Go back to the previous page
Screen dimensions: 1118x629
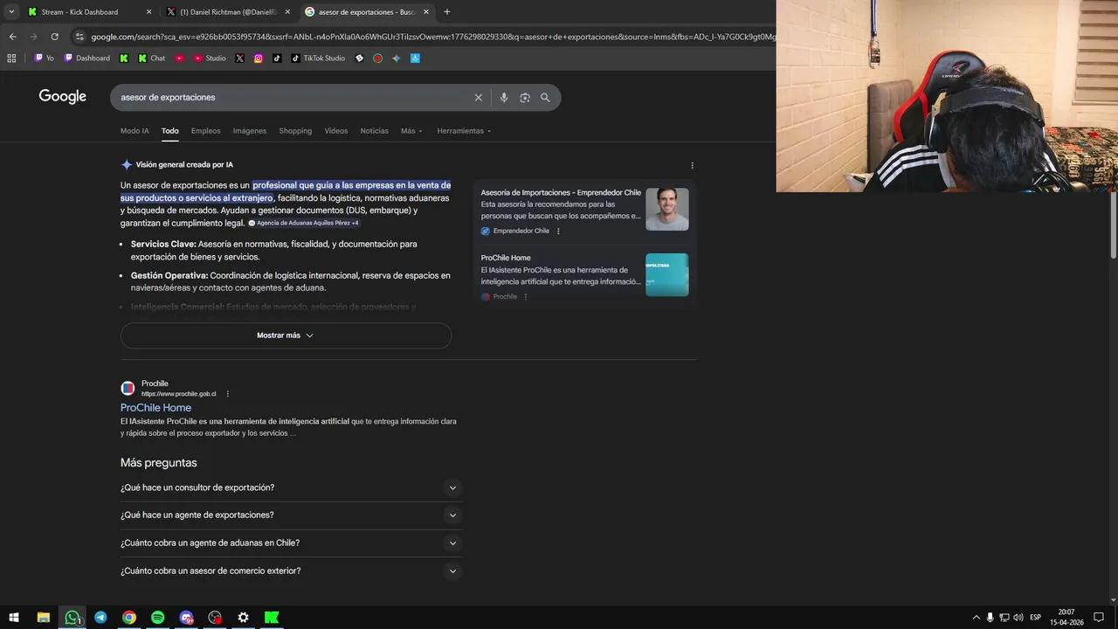pyautogui.click(x=12, y=37)
